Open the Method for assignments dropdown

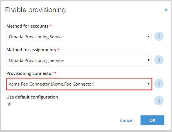79,60
